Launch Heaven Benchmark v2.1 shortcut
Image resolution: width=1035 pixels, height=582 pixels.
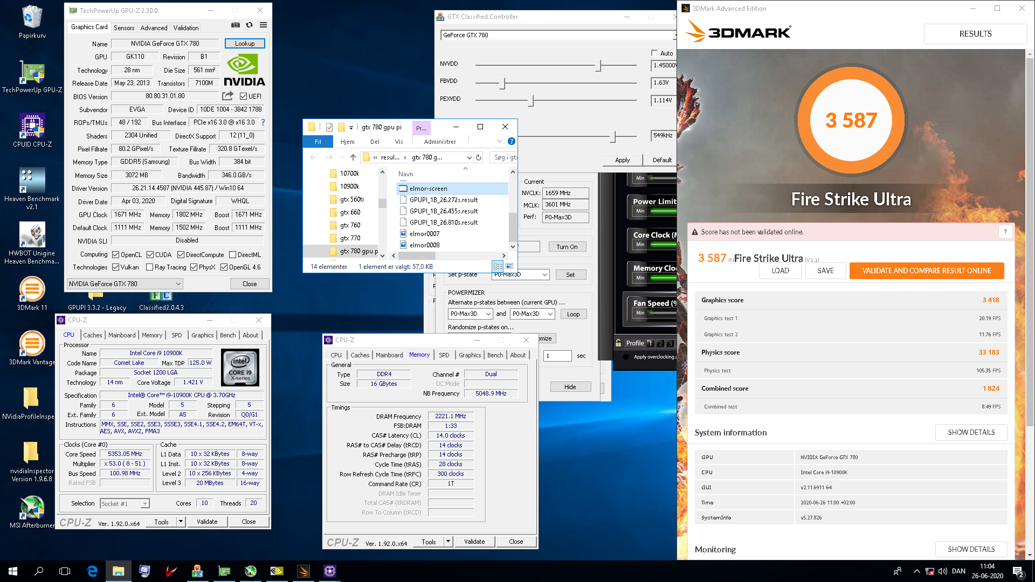pos(32,189)
